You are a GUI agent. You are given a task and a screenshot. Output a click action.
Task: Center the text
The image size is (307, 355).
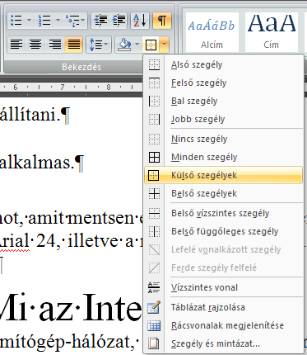click(35, 45)
